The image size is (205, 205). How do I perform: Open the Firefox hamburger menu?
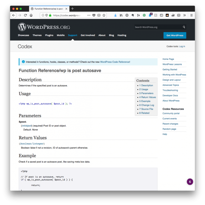tap(192, 15)
